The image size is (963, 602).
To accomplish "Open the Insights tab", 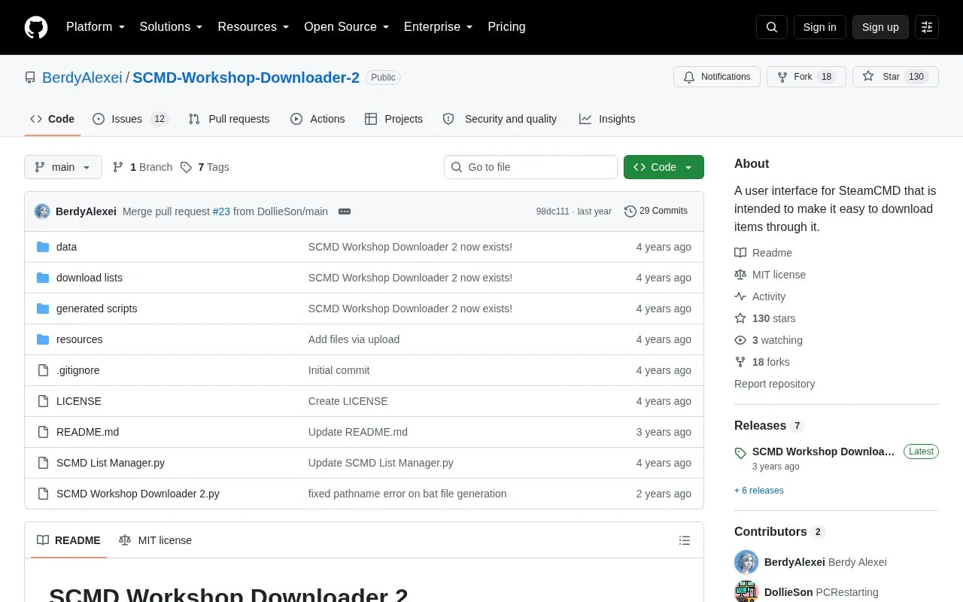I will [x=607, y=119].
